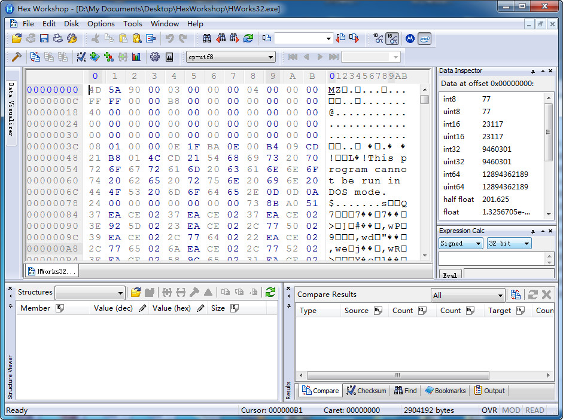Viewport: 563px width, 420px height.
Task: Expand the Signed dropdown in Expression Calc
Action: [x=478, y=244]
